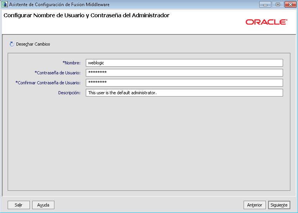Click the '*Confirmar Contraseña de Usuario:' label

pyautogui.click(x=48, y=83)
